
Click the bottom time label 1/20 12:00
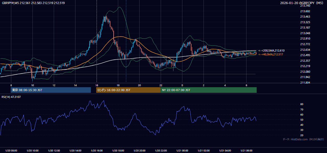tap(54, 151)
